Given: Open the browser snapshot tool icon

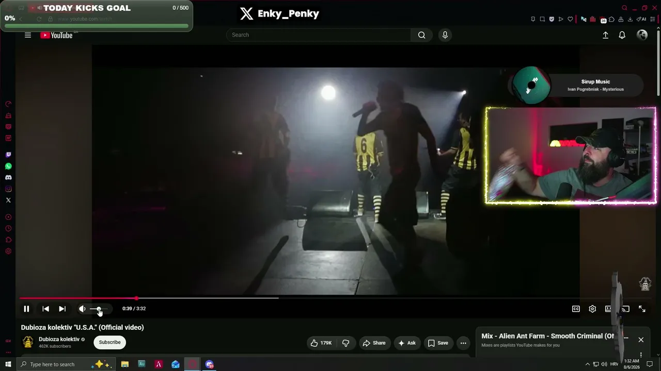Looking at the screenshot, I should click(x=542, y=19).
